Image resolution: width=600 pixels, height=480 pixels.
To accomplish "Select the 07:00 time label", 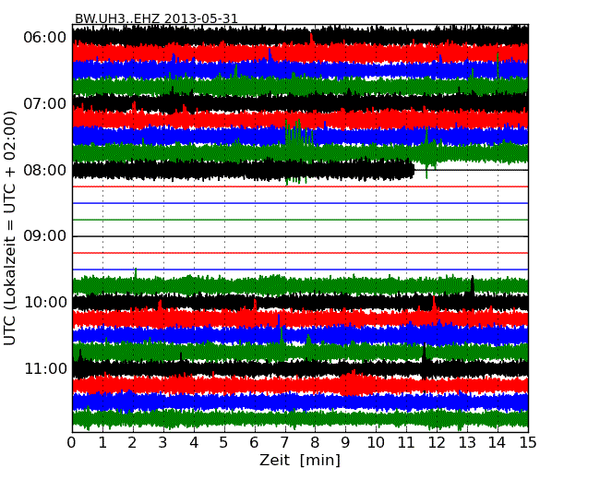I will pos(45,103).
